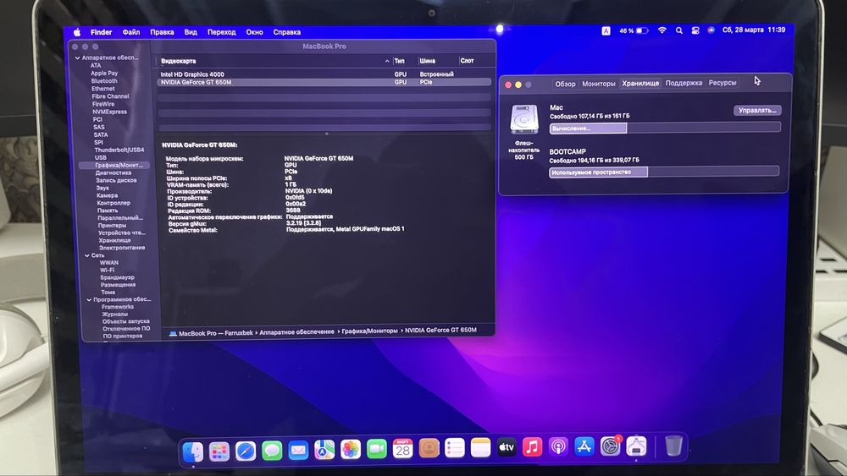Open Contacts app in the Dock
Viewport: 847px width, 476px height.
coord(429,448)
